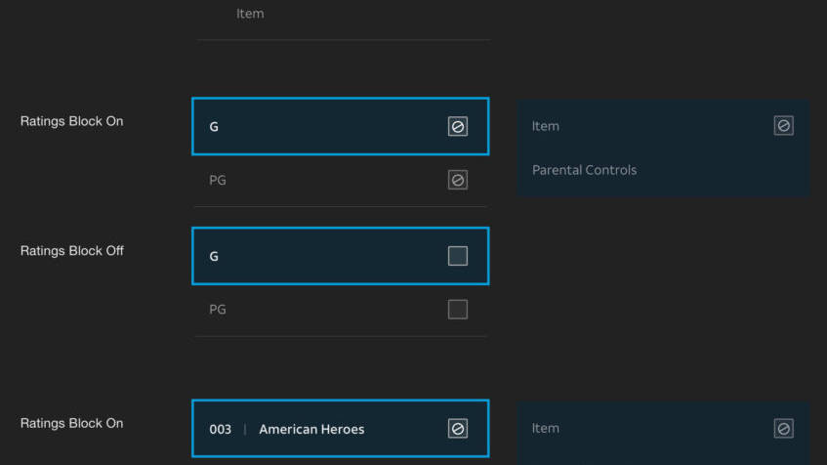The image size is (827, 465).
Task: Click the 003 channel number
Action: [x=221, y=429]
